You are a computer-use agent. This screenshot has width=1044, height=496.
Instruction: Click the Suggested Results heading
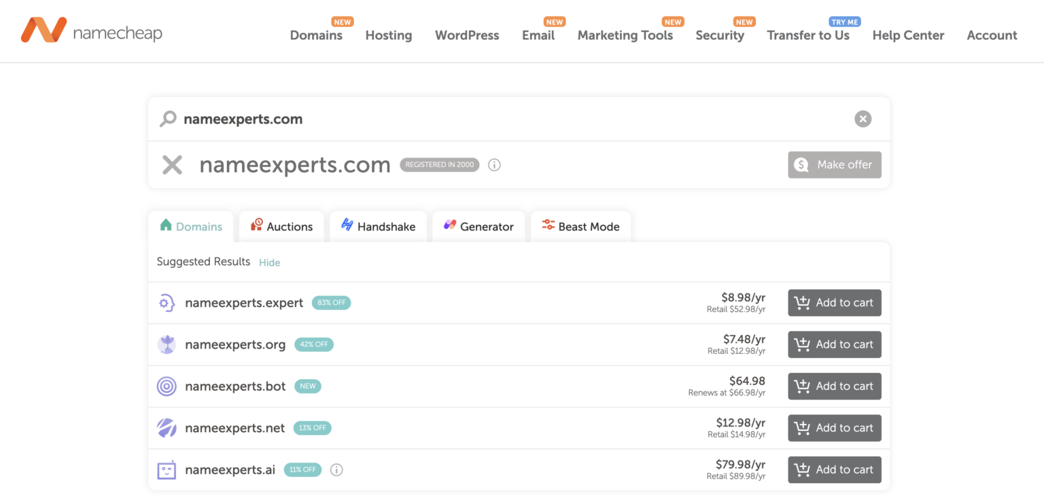203,262
